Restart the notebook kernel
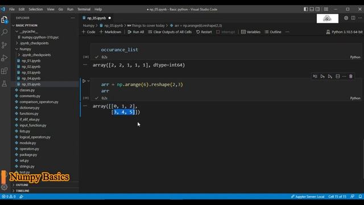Screen dimensions: 364x205 click(x=204, y=32)
